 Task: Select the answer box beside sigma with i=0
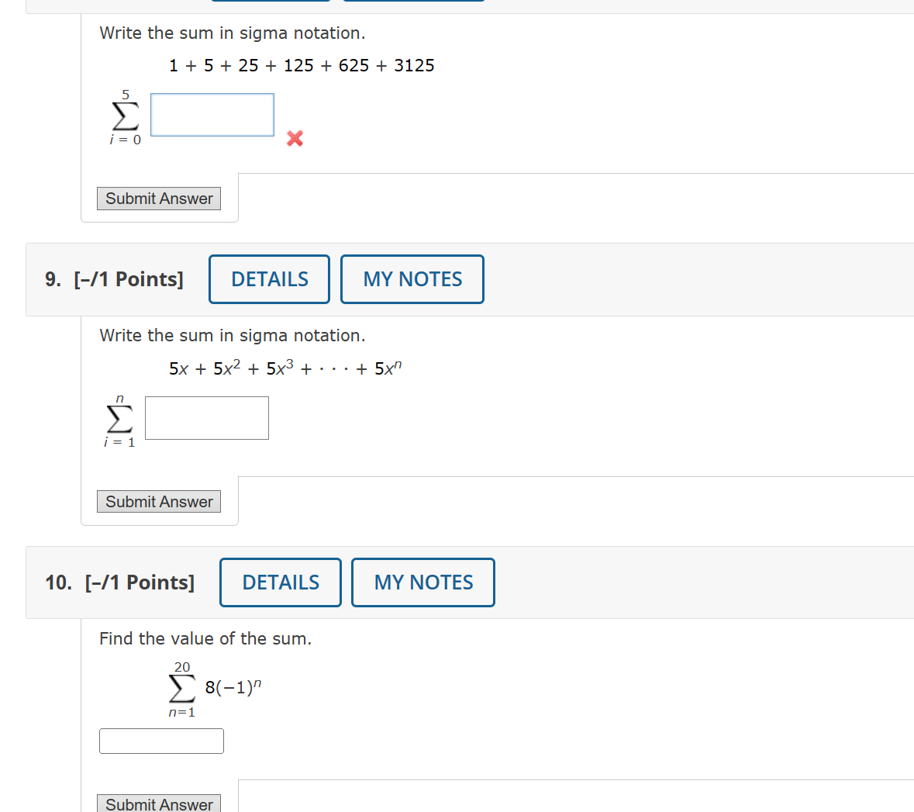[x=212, y=114]
